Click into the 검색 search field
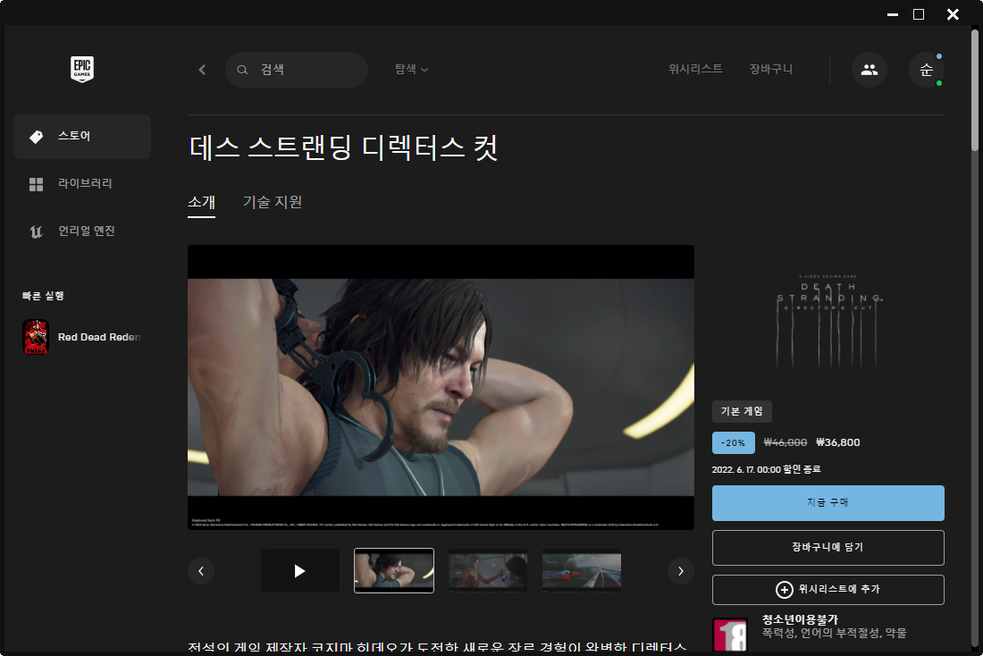This screenshot has width=983, height=656. click(x=297, y=70)
